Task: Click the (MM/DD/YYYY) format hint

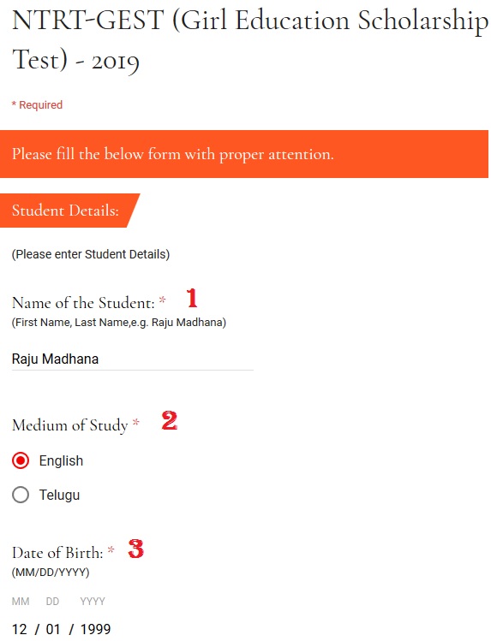Action: (51, 572)
